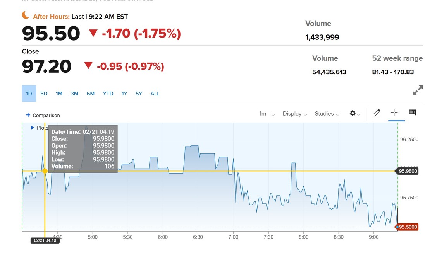Select the pencil drawing tool
The width and height of the screenshot is (430, 254).
(x=376, y=113)
